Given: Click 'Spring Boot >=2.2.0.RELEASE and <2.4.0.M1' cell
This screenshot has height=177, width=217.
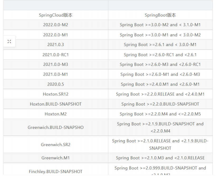Looking at the screenshot, I should point(160,94).
